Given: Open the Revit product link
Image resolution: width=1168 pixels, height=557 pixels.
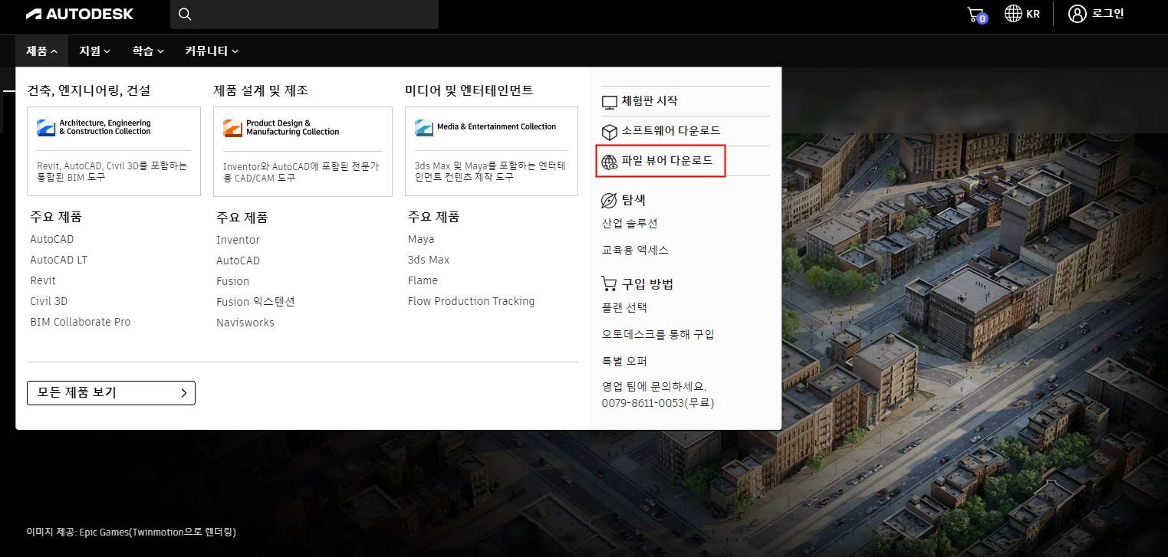Looking at the screenshot, I should click(x=43, y=280).
